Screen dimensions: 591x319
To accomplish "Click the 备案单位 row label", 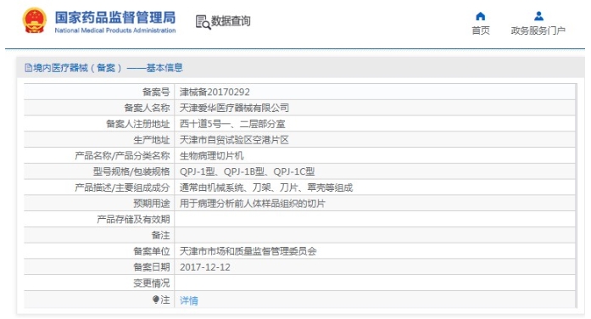I will 152,251.
